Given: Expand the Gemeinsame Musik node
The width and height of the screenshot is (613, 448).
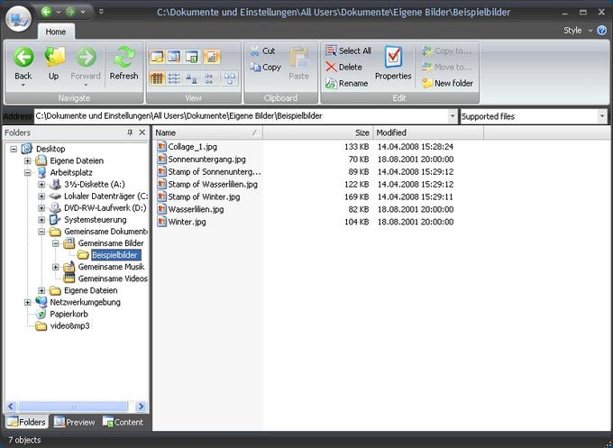Looking at the screenshot, I should pyautogui.click(x=56, y=267).
